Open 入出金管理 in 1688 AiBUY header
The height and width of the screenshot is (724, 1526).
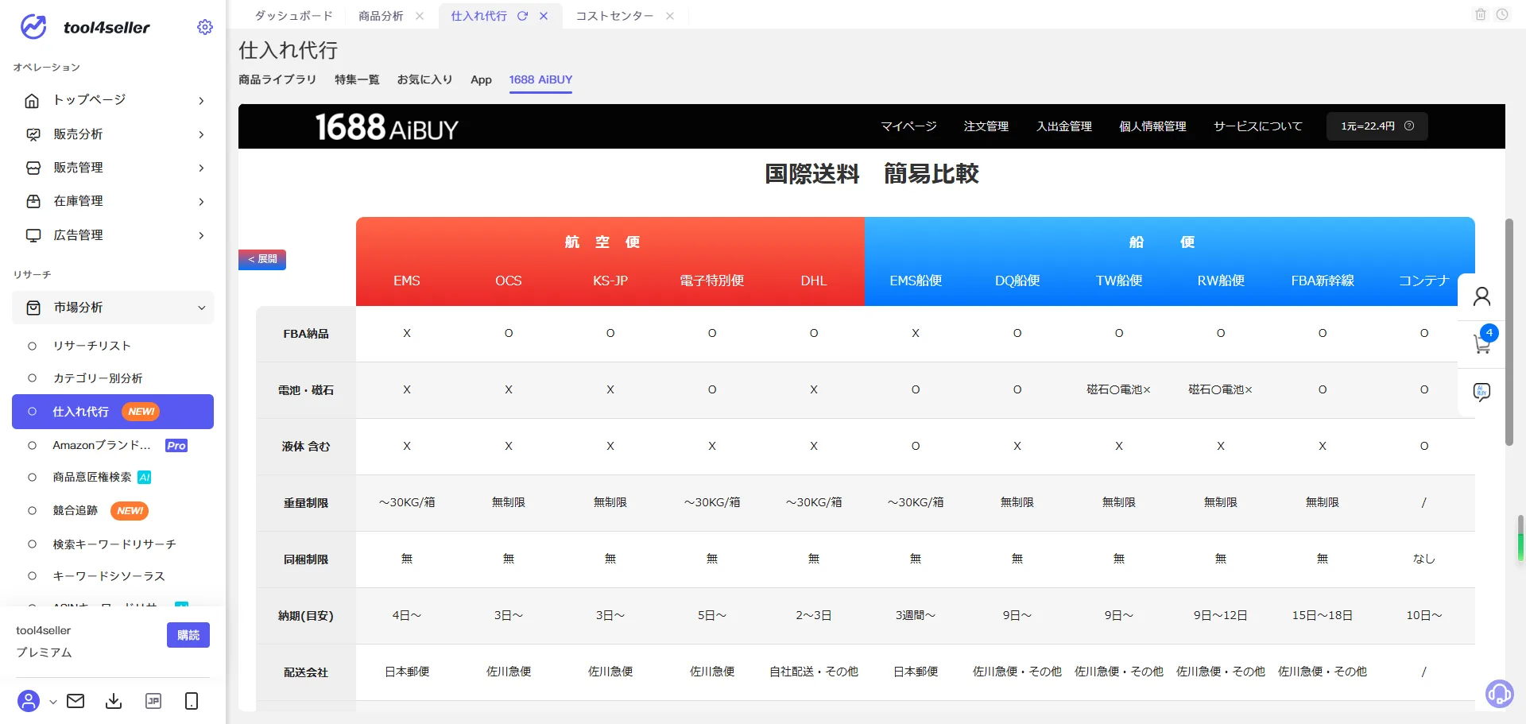point(1064,126)
